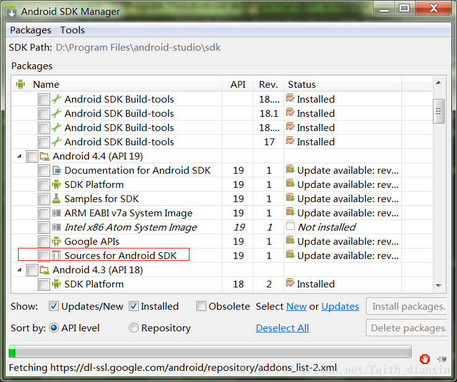Click the Android icon in Name column header
The width and height of the screenshot is (457, 382).
(x=20, y=84)
